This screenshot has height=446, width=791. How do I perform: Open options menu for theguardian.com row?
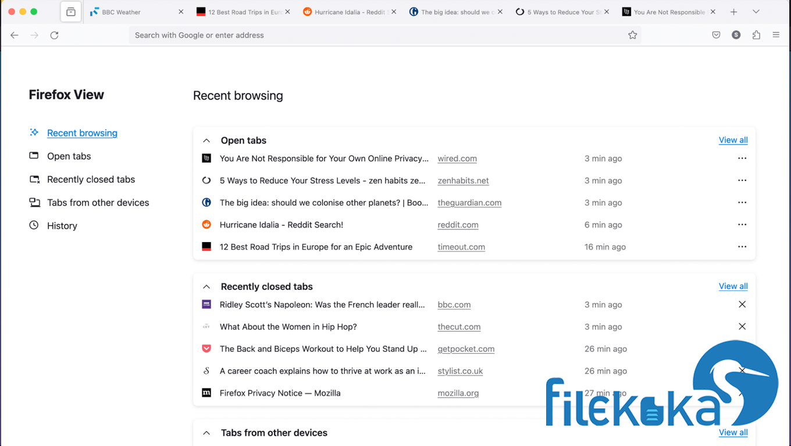742,203
